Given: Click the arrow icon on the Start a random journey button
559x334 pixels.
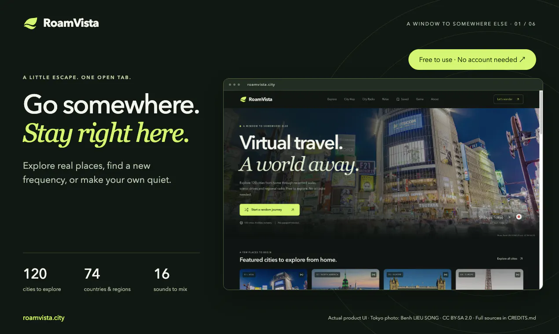Looking at the screenshot, I should click(x=293, y=210).
